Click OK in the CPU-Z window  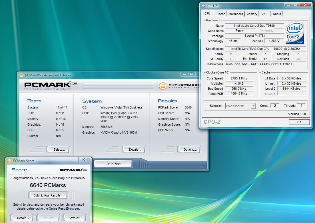(x=299, y=122)
